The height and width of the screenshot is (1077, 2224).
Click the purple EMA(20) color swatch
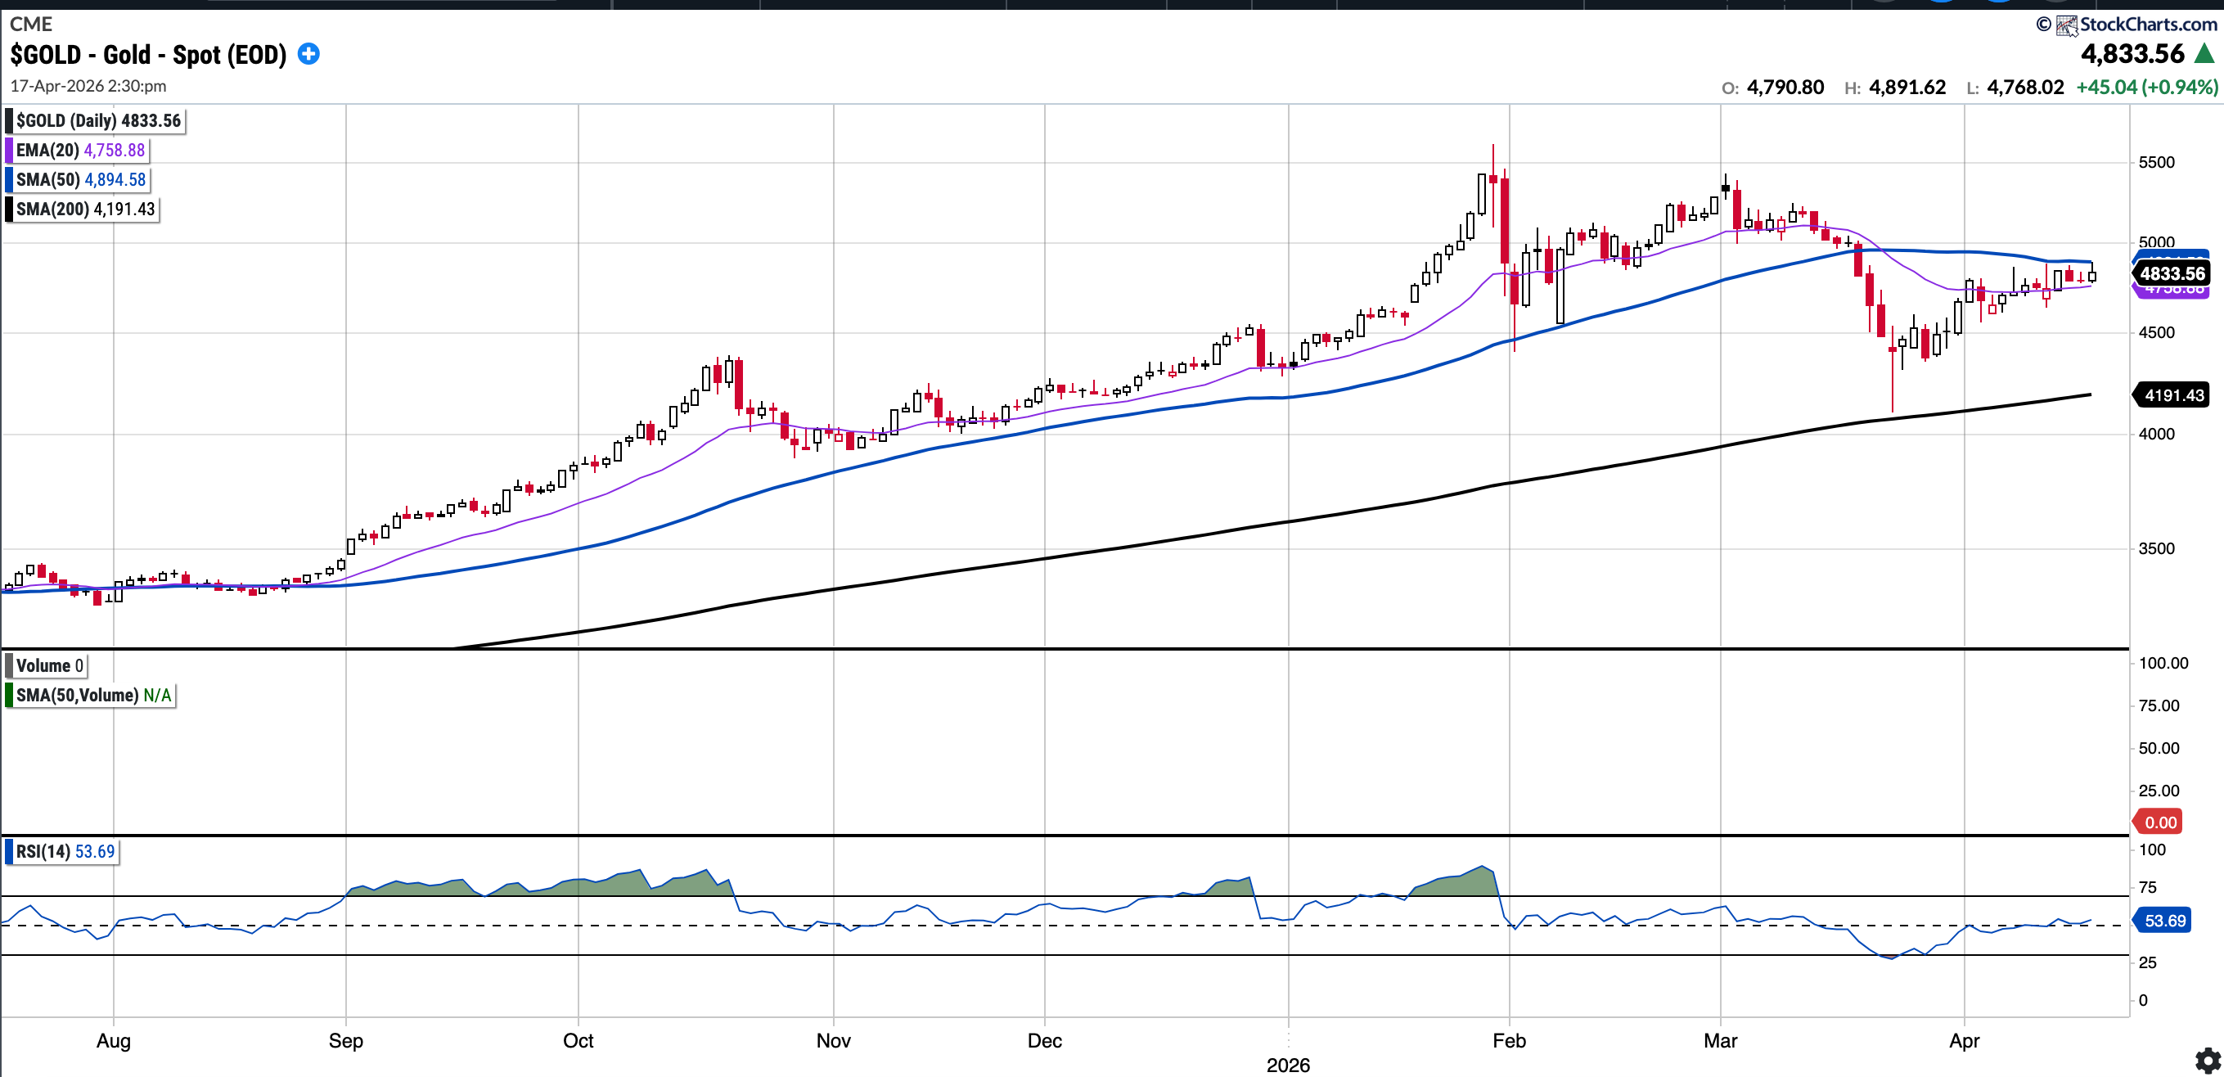click(10, 151)
